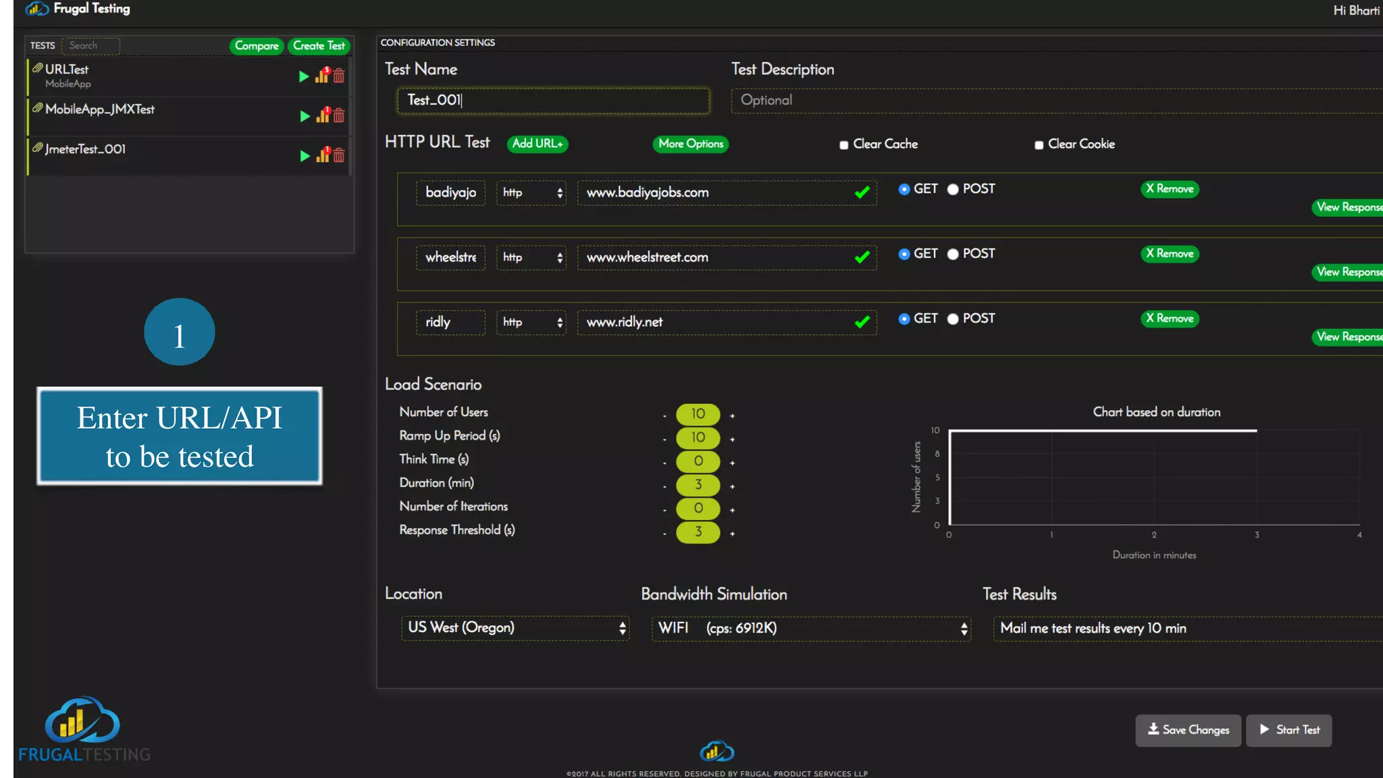This screenshot has width=1383, height=778.
Task: Click the Start Test button
Action: point(1288,730)
